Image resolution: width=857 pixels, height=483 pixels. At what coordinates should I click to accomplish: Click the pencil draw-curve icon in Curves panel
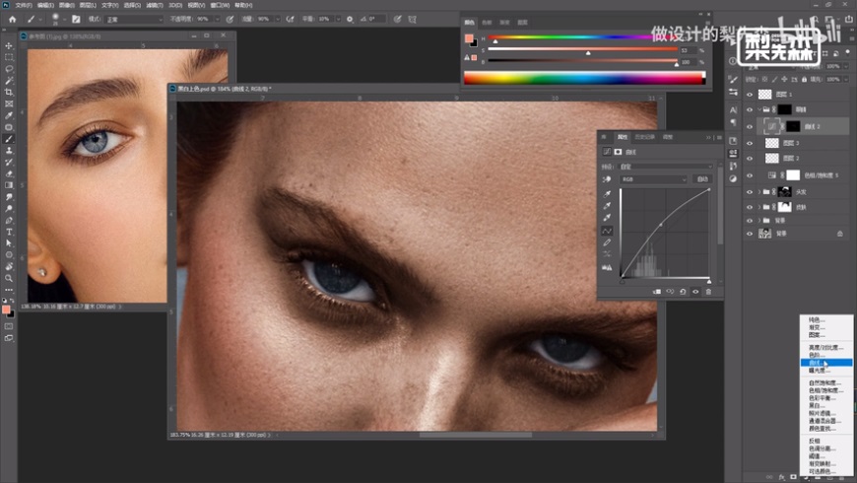click(607, 242)
